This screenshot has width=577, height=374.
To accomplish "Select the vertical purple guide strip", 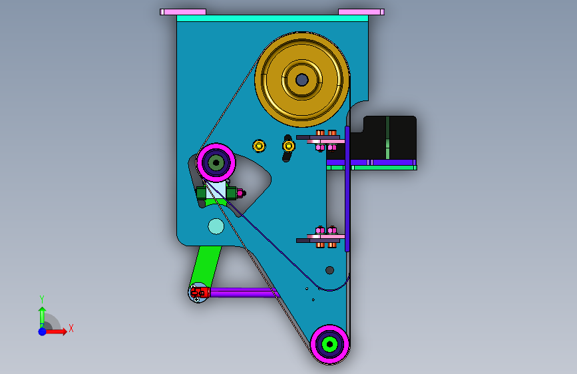I will tap(347, 188).
